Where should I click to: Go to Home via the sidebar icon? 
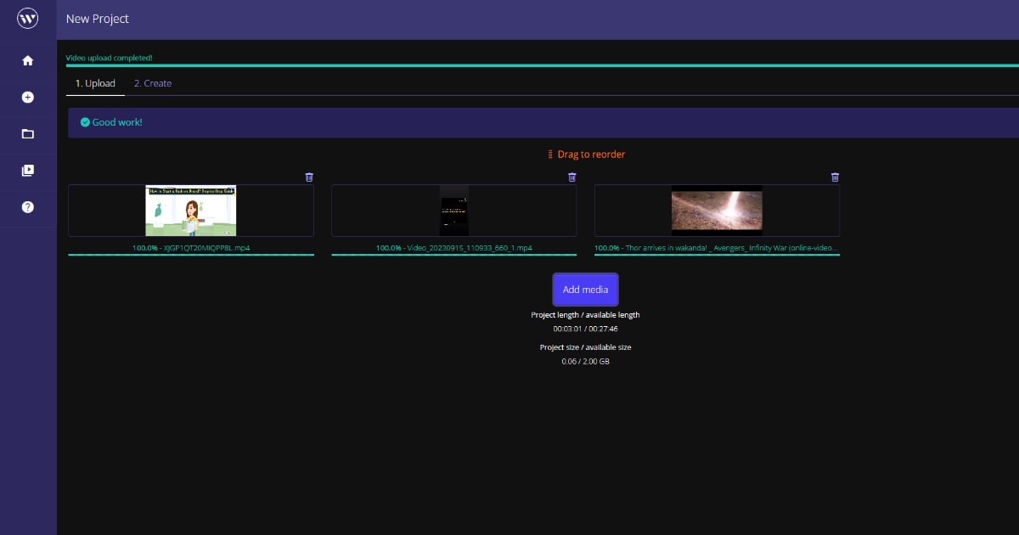28,61
